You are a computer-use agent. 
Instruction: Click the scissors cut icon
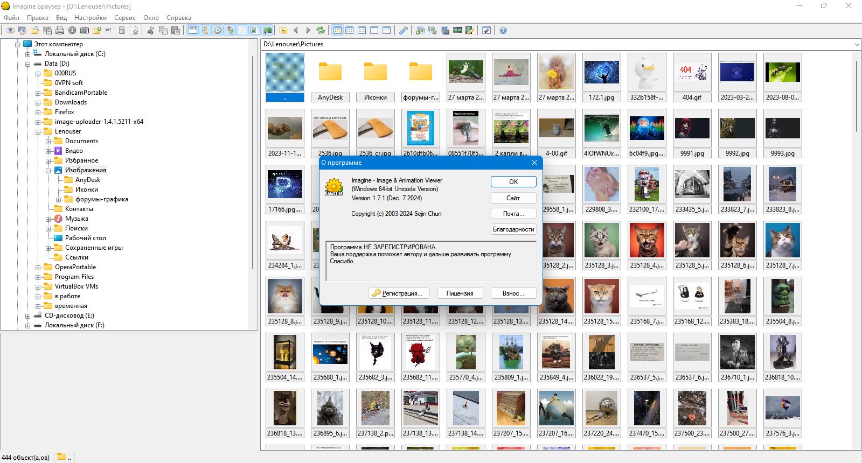[x=150, y=30]
